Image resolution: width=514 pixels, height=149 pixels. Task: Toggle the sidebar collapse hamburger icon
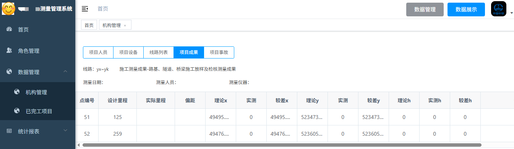[85, 9]
